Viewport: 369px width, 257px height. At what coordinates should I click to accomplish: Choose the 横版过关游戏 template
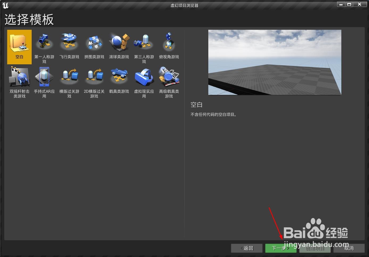click(x=69, y=82)
